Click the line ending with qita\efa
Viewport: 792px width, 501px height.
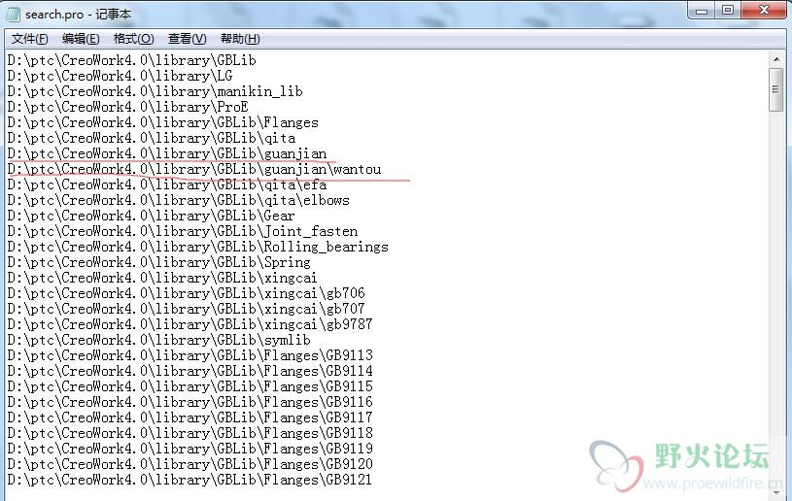167,185
